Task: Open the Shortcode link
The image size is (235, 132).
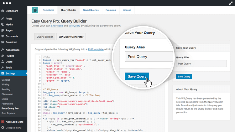Action: click(x=57, y=26)
